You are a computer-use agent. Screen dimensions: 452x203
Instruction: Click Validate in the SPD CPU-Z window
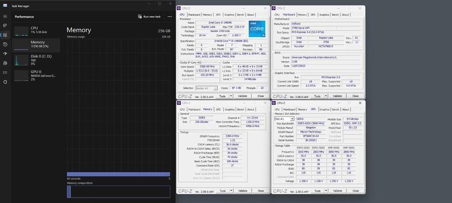pyautogui.click(x=338, y=191)
